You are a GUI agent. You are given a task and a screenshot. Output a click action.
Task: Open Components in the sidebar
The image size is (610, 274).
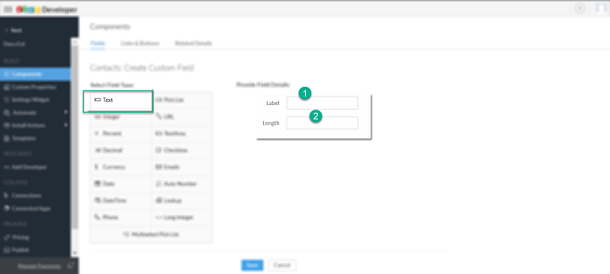[35, 74]
